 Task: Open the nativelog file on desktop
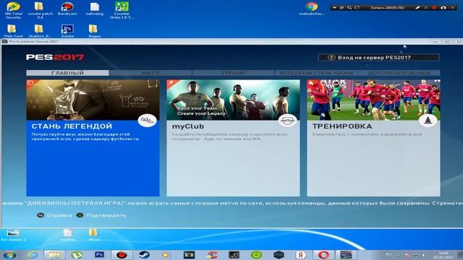click(95, 9)
